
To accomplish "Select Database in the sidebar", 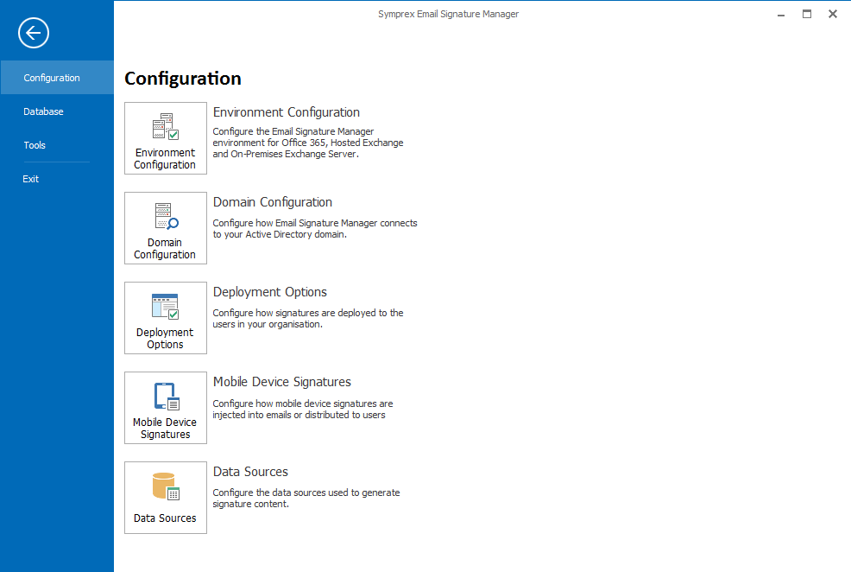I will 57,111.
